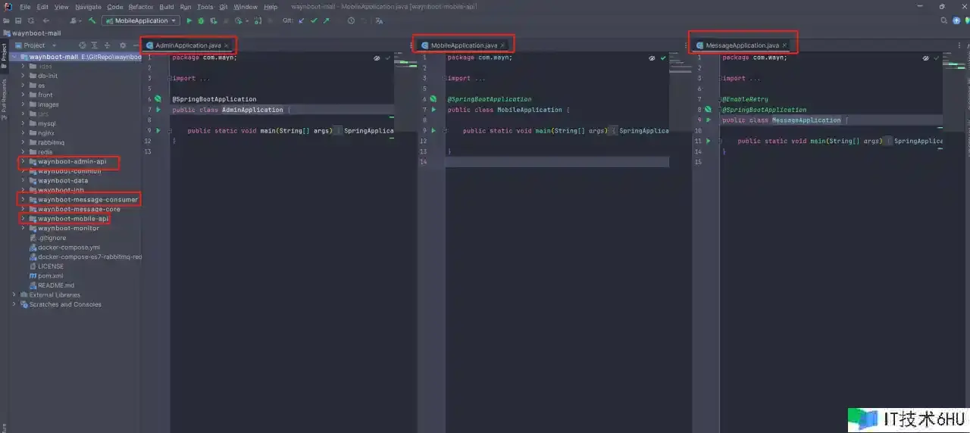Close the MessageApplication.java tab
Screen dimensions: 970x433
click(x=785, y=45)
